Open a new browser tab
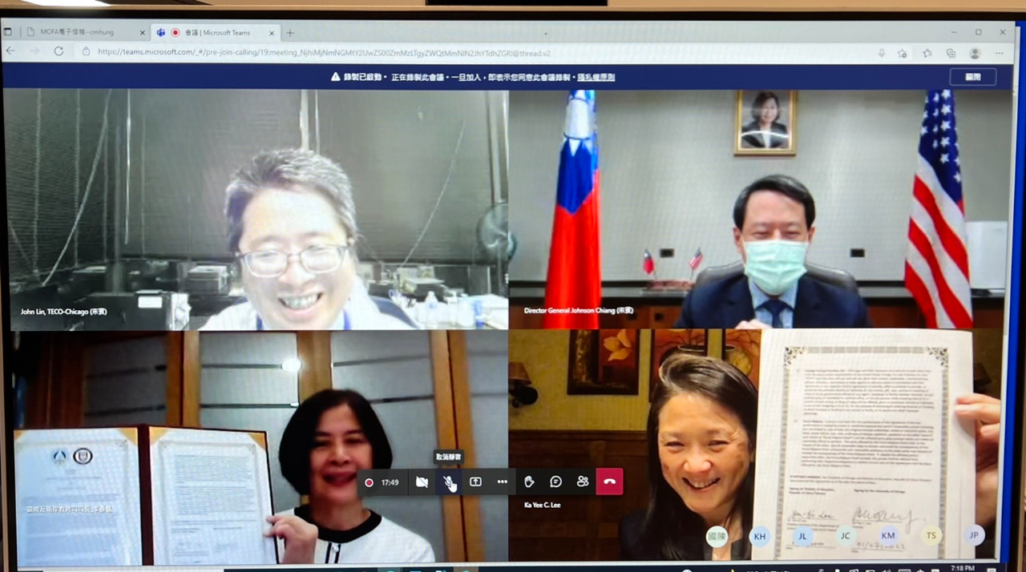 point(290,33)
